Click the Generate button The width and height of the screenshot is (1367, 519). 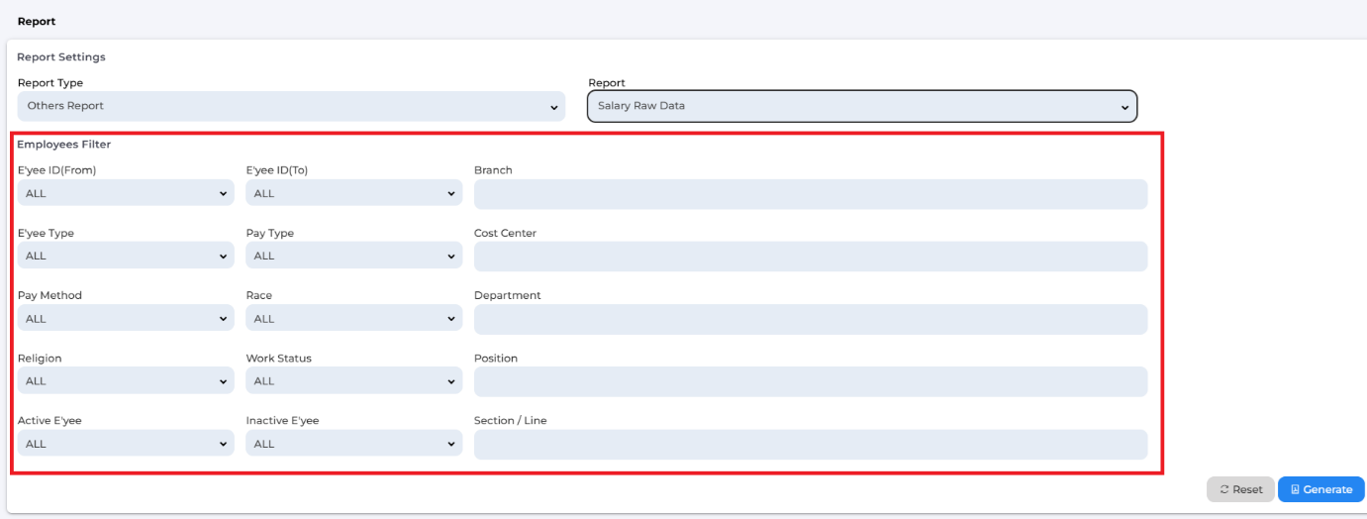click(x=1320, y=489)
